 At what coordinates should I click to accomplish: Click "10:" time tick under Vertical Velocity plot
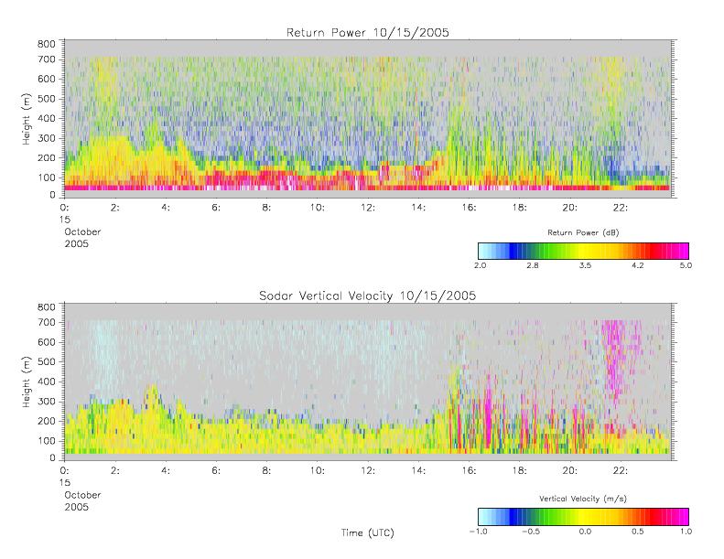click(318, 471)
